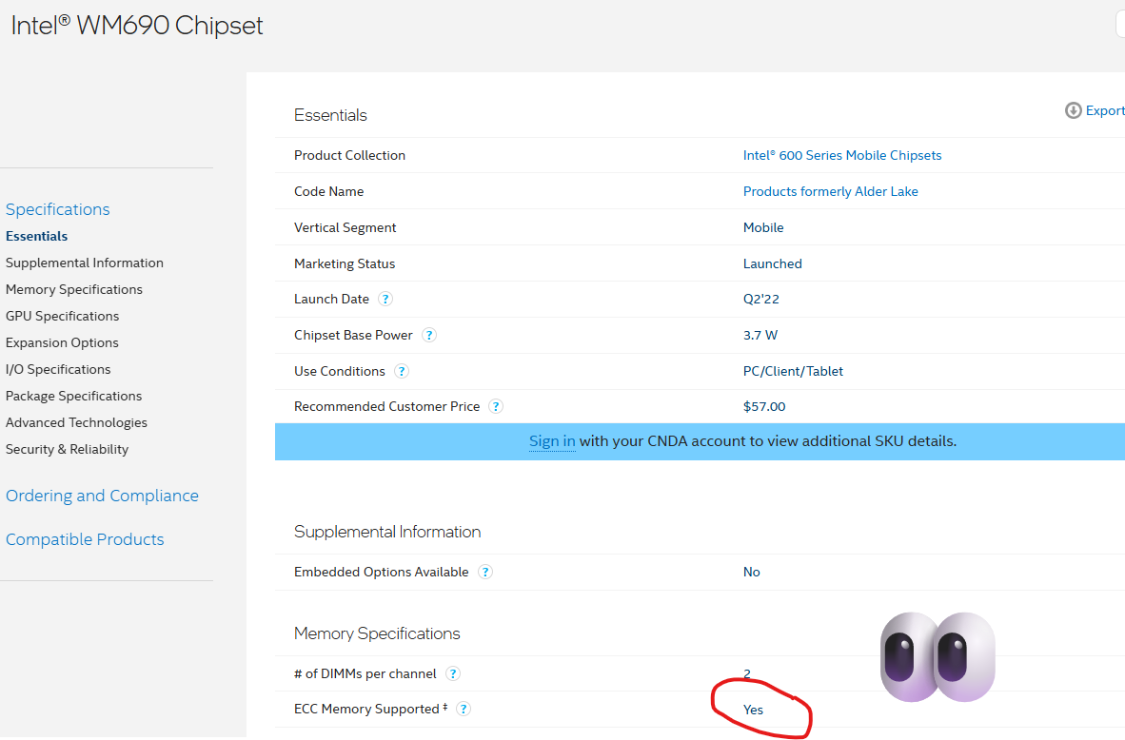
Task: Click the PC/Client/Tablet value
Action: (793, 371)
